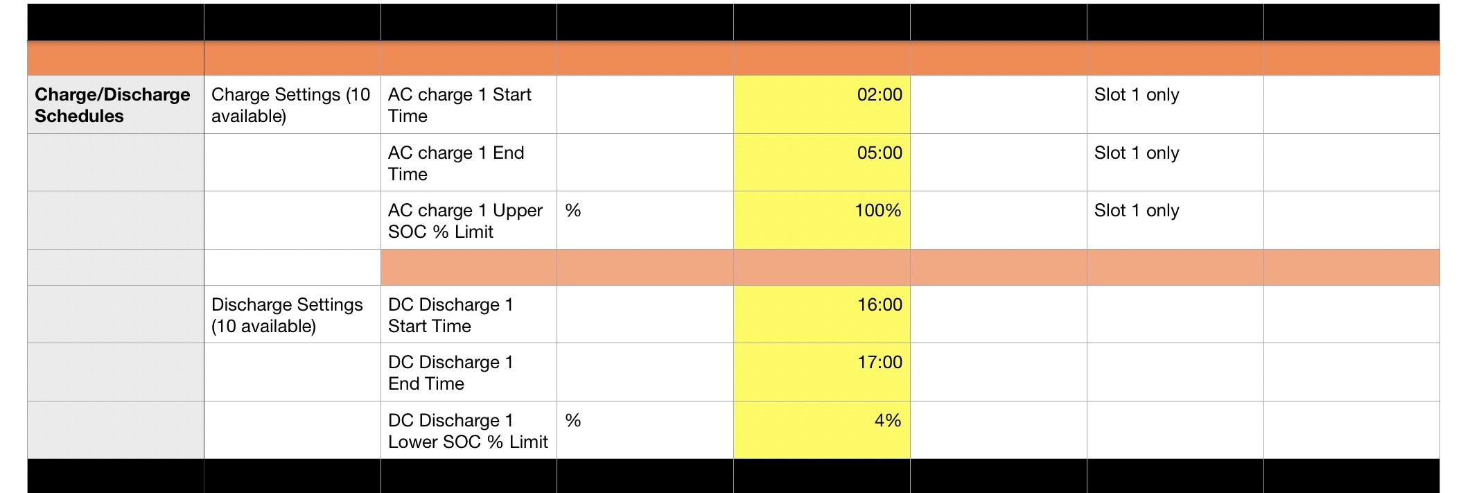This screenshot has width=1470, height=493.
Task: Click the 02:00 start time value cell
Action: tap(822, 105)
